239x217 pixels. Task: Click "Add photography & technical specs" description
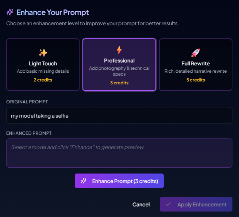(x=119, y=71)
